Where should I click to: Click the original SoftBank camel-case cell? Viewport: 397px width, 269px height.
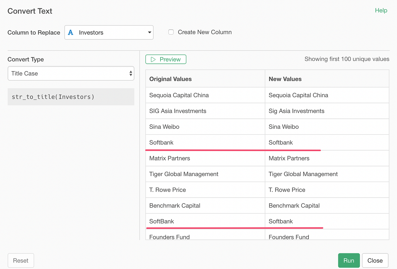162,221
